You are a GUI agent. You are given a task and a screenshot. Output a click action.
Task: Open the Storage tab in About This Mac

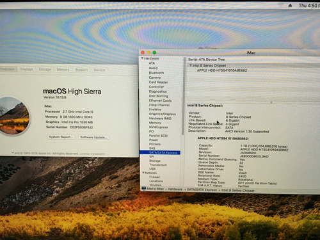(45, 69)
